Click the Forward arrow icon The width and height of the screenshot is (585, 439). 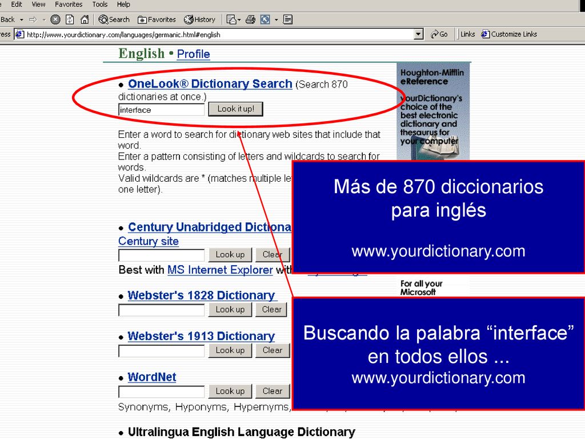[33, 19]
